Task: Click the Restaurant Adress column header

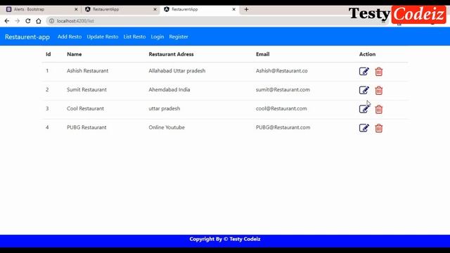Action: pos(171,54)
